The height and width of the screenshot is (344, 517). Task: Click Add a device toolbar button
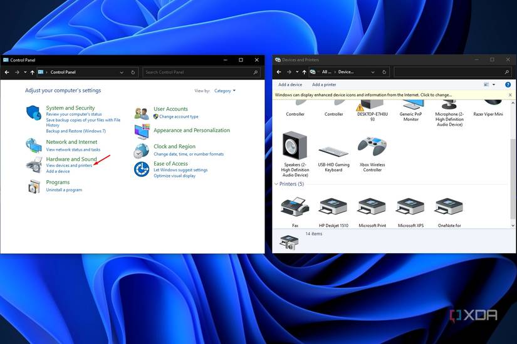point(290,84)
